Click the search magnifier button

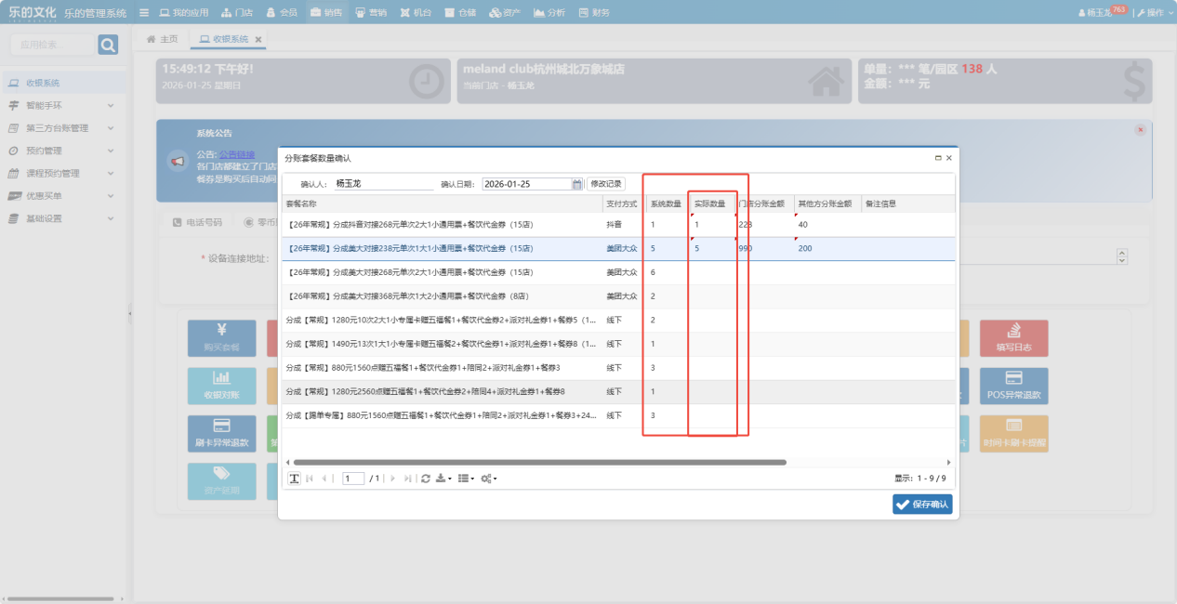click(108, 45)
